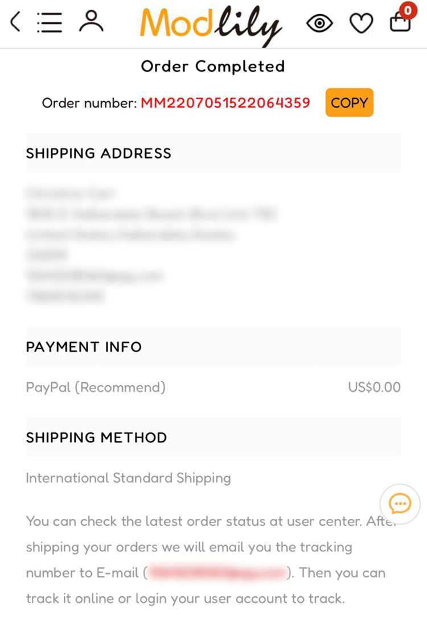Click the Modlily logo

[x=211, y=24]
